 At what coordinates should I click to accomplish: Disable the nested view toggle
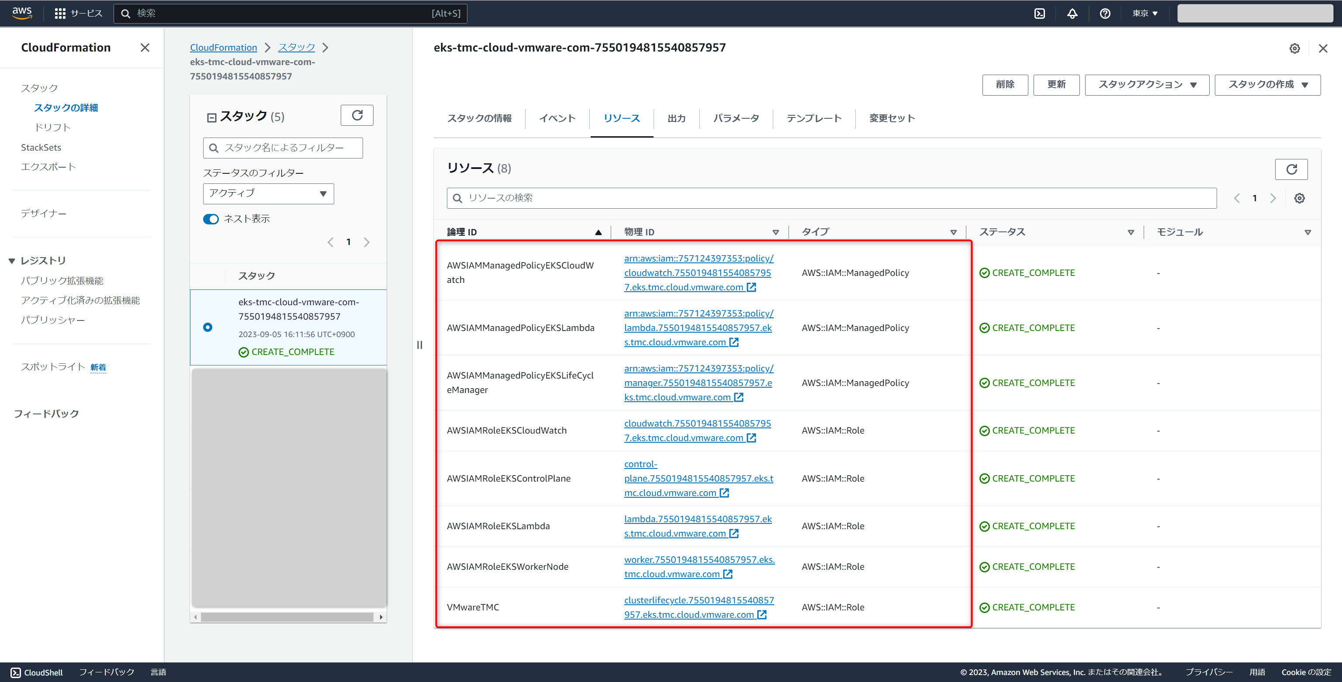coord(211,219)
